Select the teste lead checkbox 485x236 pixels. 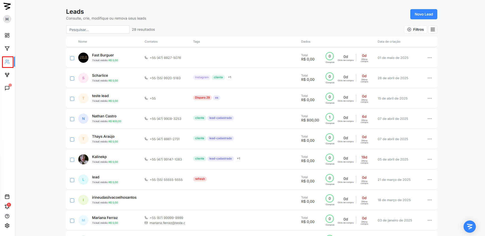[72, 99]
